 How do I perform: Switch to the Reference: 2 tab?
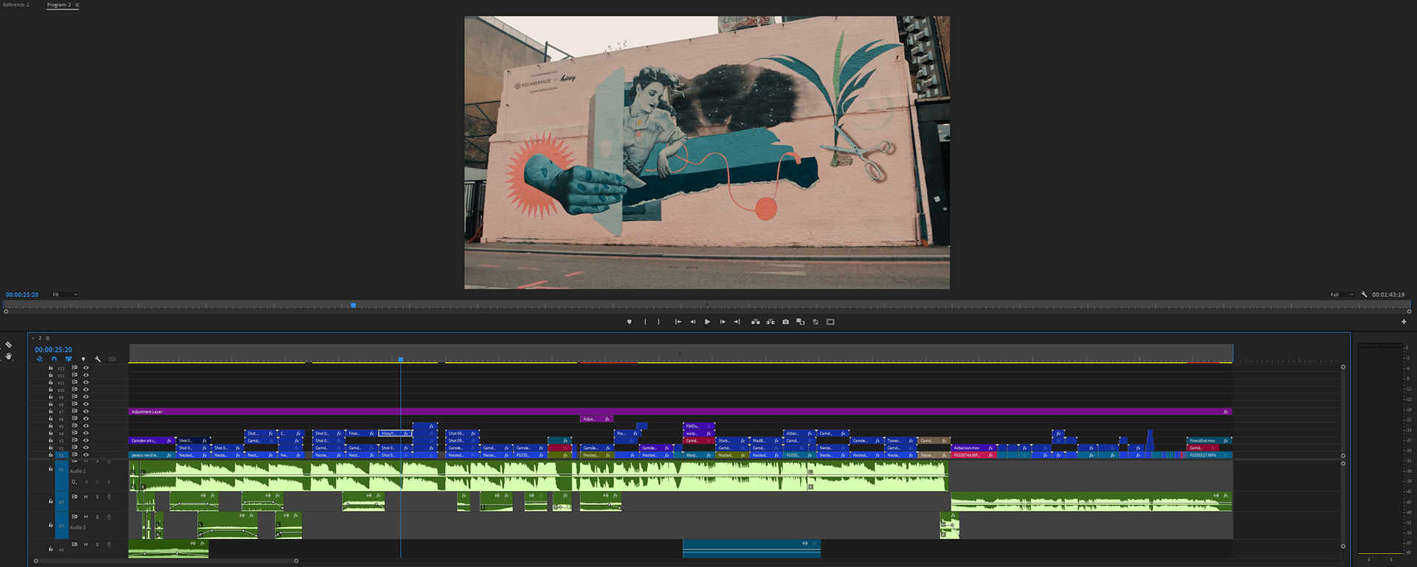click(15, 5)
